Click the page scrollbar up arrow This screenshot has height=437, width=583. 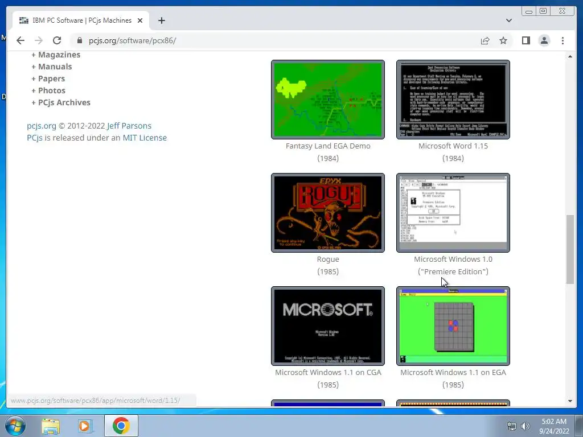[x=570, y=56]
